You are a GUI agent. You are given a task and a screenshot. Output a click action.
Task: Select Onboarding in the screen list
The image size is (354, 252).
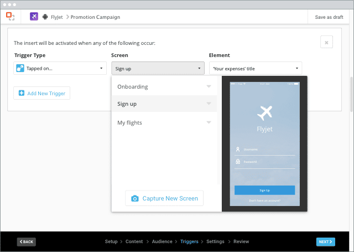164,86
